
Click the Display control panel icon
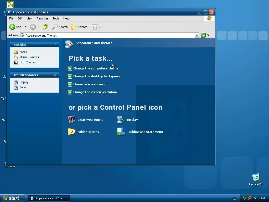click(121, 120)
